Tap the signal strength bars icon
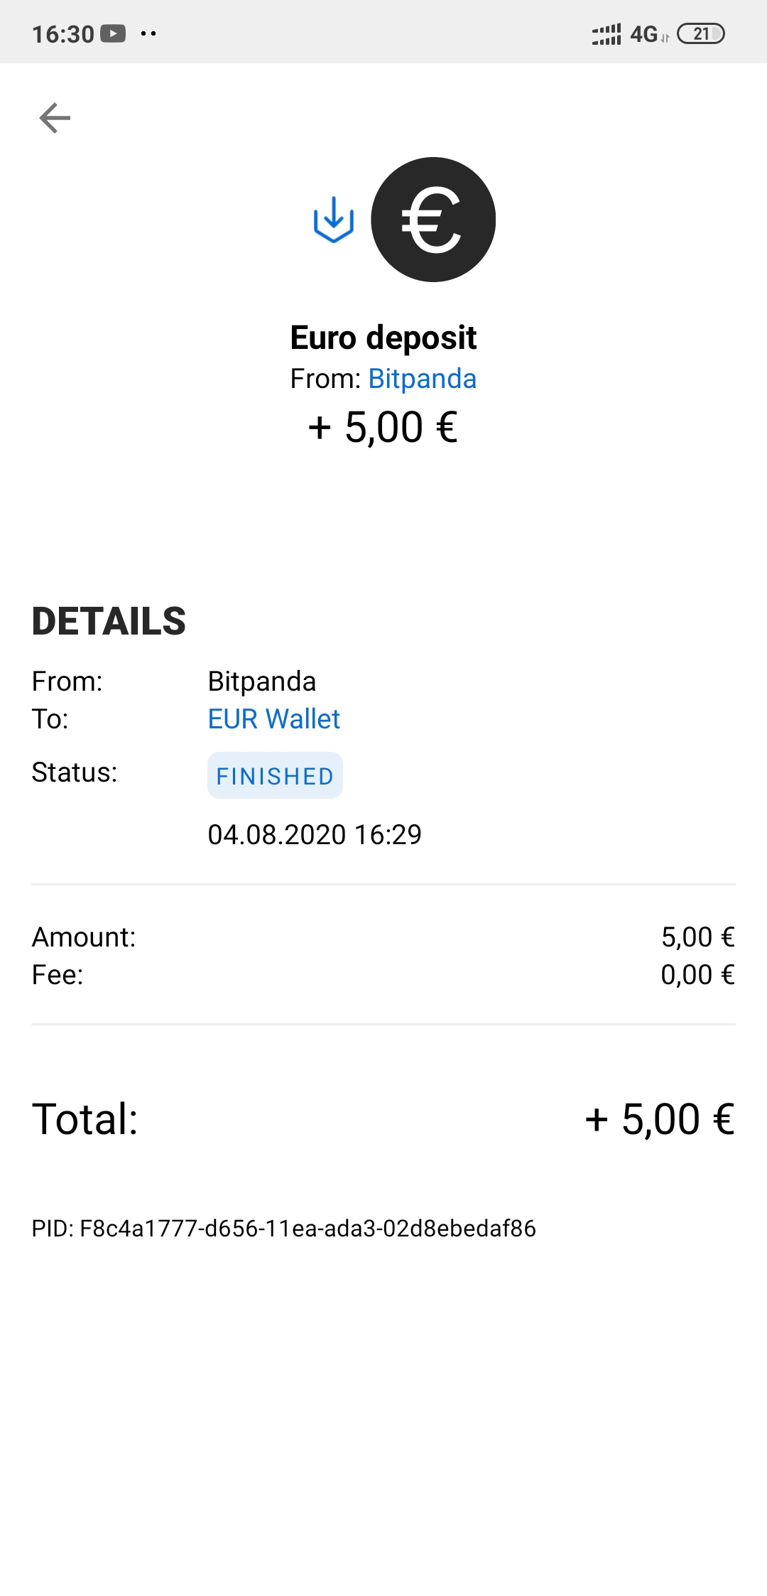 point(606,34)
